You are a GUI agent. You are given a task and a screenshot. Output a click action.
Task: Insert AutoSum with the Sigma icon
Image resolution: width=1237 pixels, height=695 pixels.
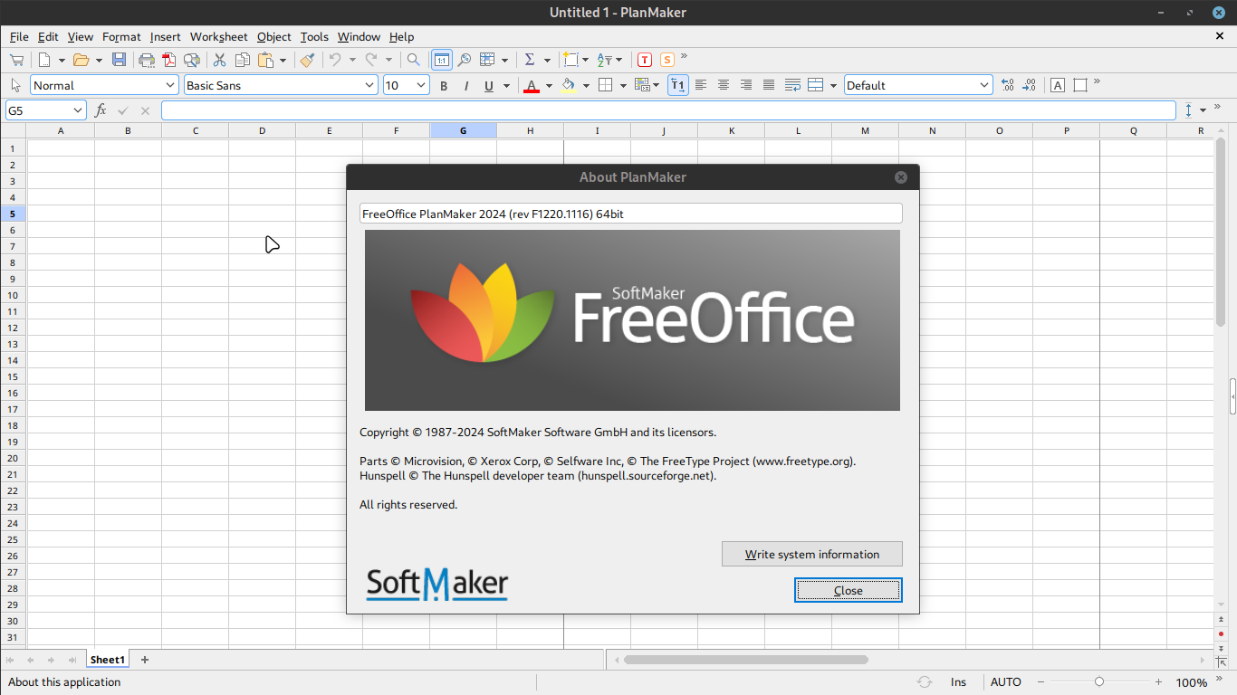(x=530, y=60)
